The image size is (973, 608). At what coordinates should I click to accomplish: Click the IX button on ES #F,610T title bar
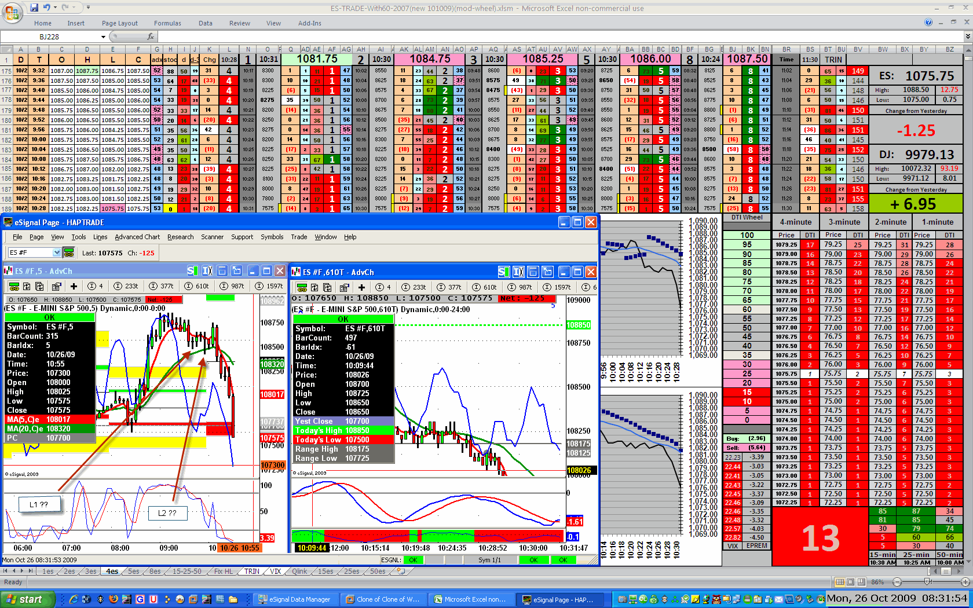coord(518,272)
